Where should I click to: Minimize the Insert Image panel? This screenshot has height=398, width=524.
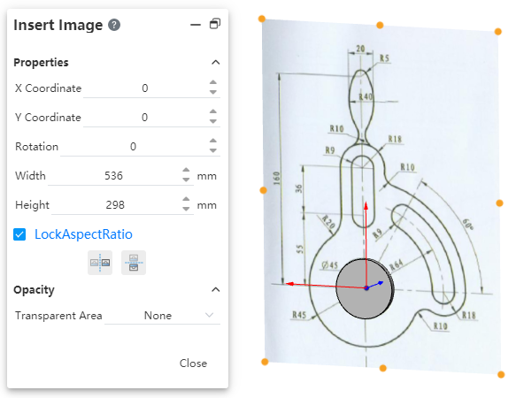coord(196,25)
